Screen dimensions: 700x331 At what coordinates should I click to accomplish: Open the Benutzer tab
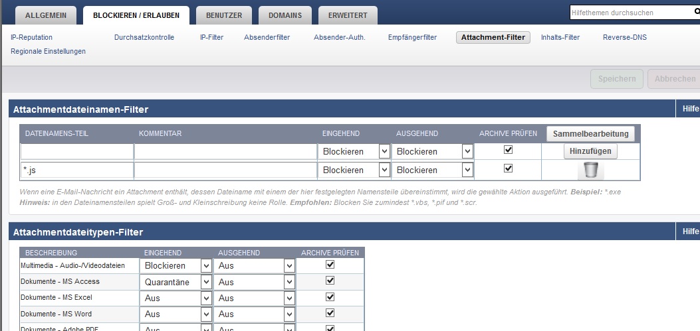coord(223,15)
